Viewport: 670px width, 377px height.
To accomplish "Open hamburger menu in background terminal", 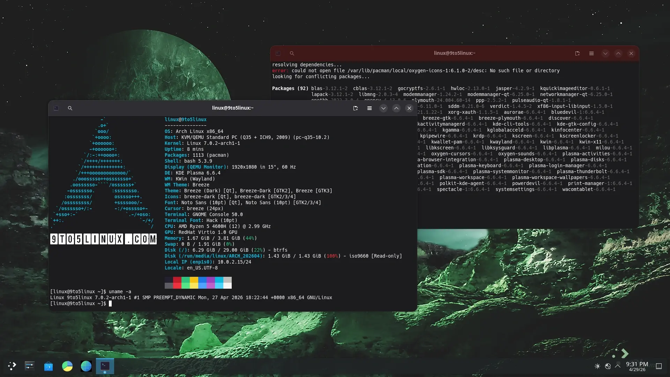I will point(591,53).
